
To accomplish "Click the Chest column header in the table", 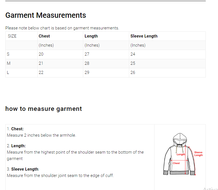I will point(44,36).
